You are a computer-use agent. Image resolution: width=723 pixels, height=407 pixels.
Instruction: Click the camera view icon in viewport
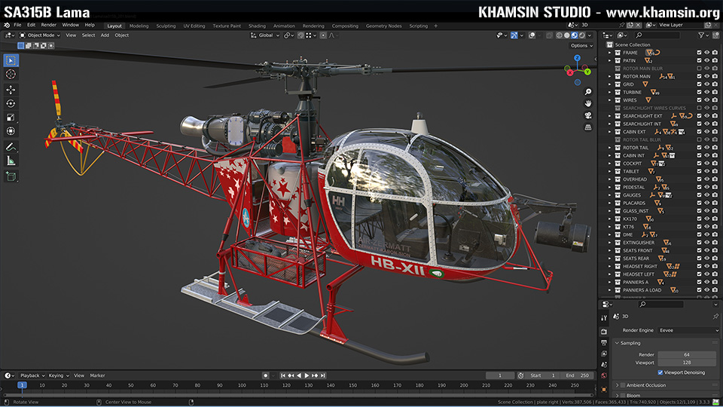point(587,115)
